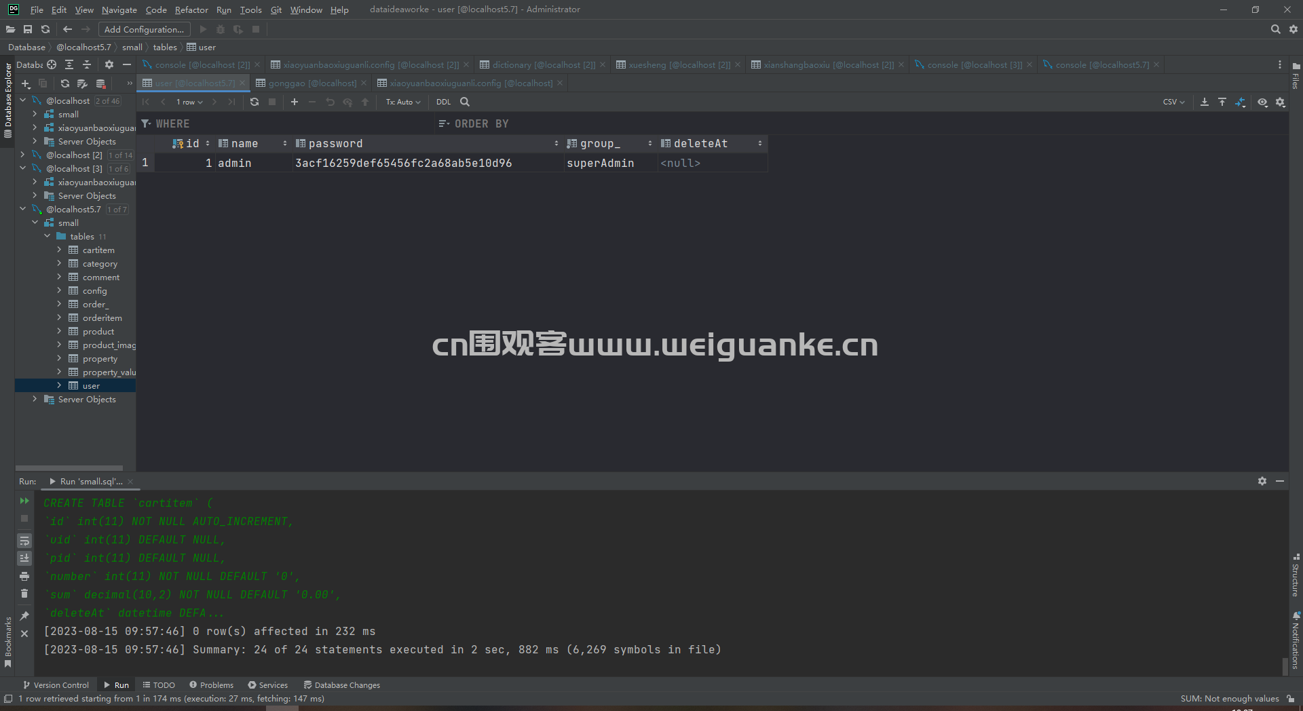Expand the product table node
1303x711 pixels.
[59, 331]
